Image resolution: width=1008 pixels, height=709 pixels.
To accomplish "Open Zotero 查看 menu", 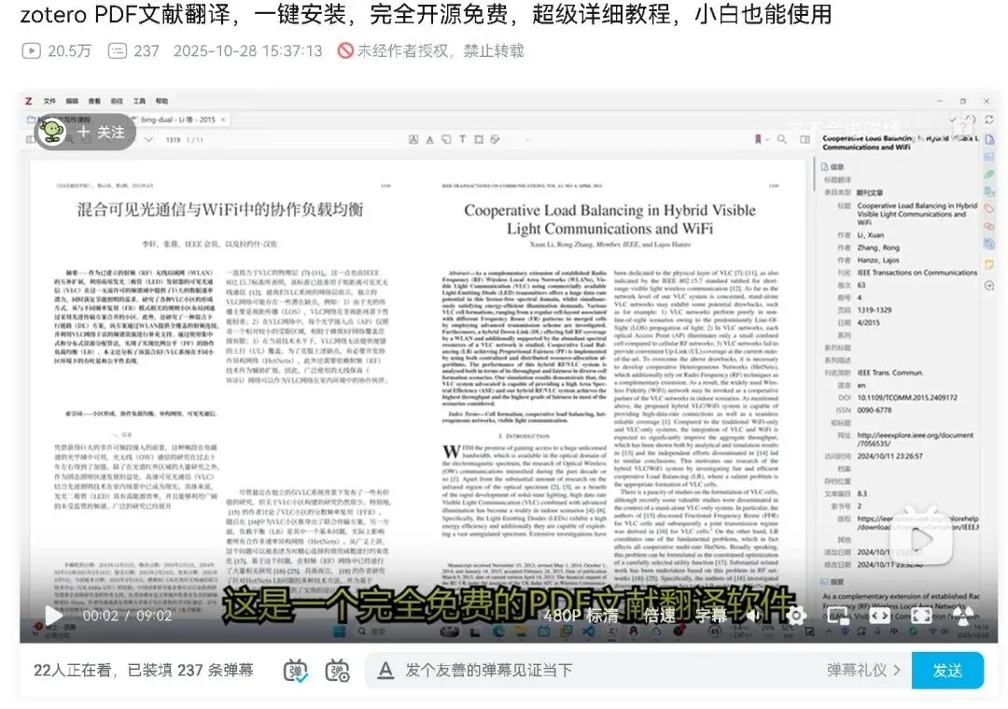I will pos(94,101).
